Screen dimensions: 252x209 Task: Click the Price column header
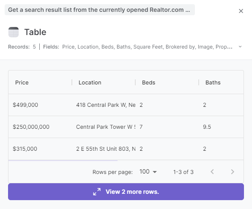point(40,82)
